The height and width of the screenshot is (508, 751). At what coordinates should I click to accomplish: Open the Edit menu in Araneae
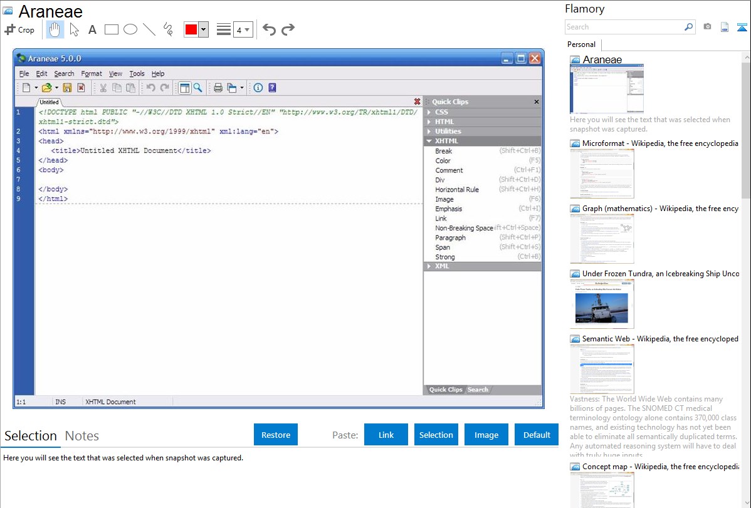click(x=41, y=74)
